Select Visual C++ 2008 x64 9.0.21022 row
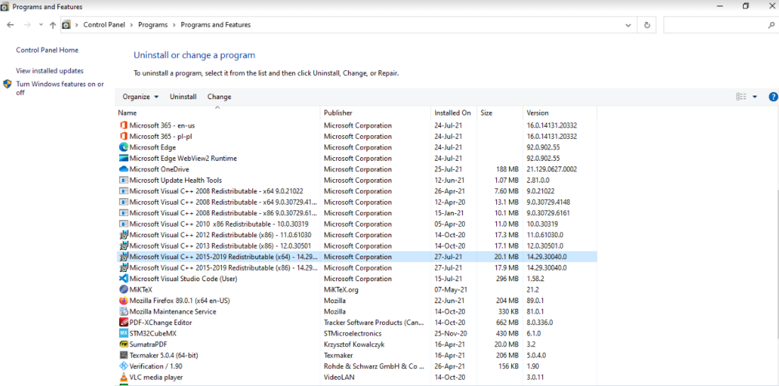Image resolution: width=779 pixels, height=386 pixels. coord(357,191)
